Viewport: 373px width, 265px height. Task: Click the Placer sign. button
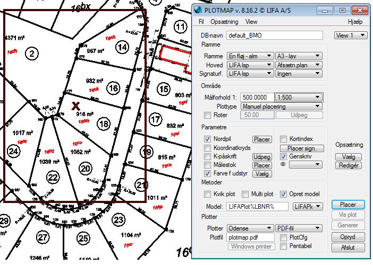(x=302, y=148)
